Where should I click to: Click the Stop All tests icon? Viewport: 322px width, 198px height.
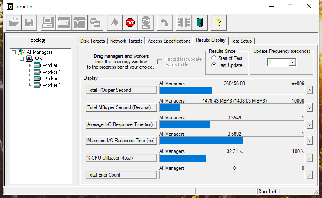pyautogui.click(x=146, y=23)
